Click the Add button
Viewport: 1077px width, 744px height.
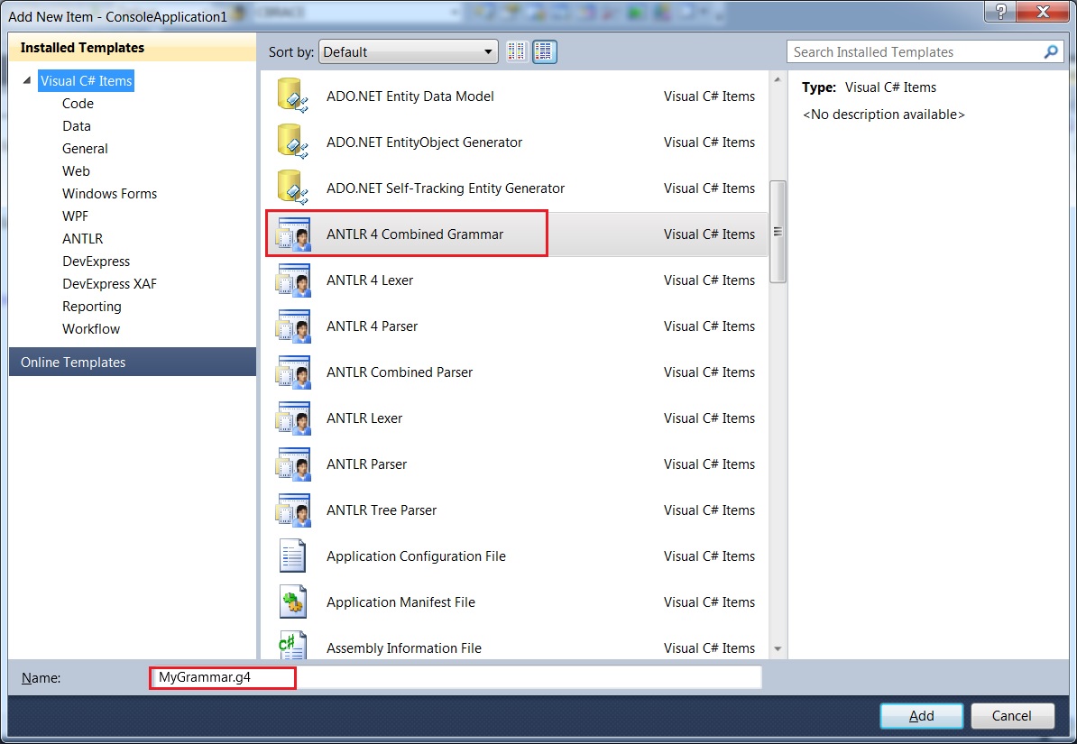coord(921,716)
